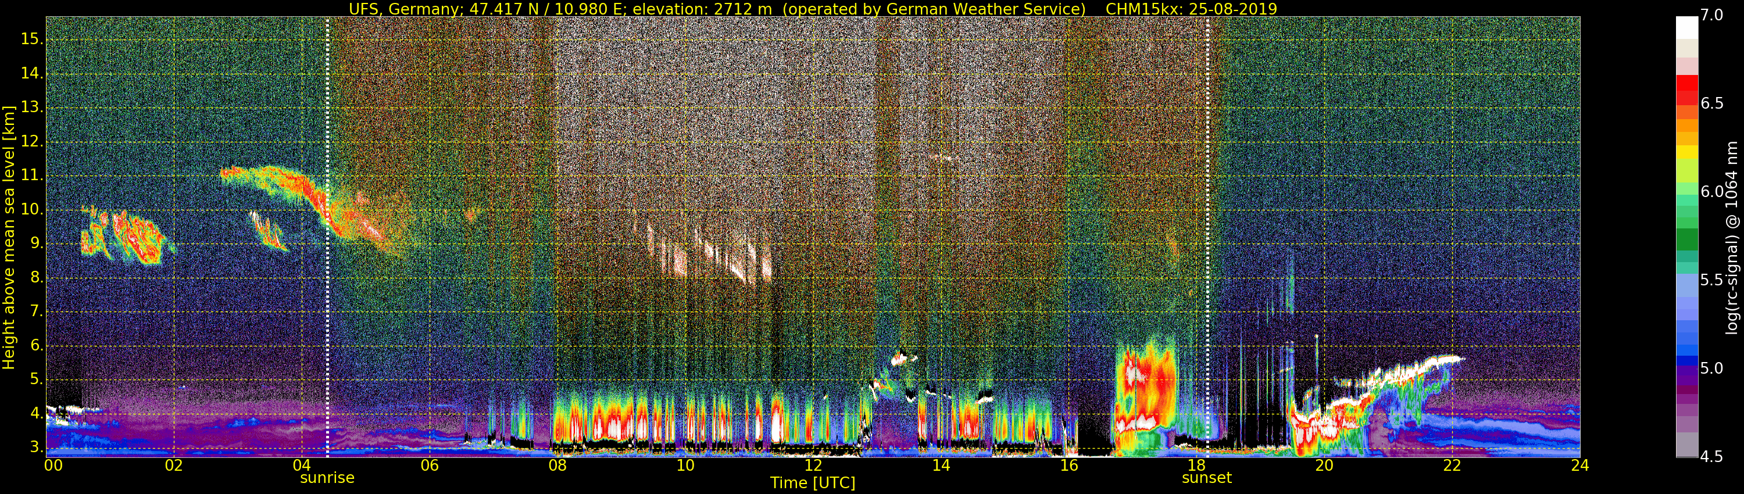
Task: Click the colorbar tick label "7.0"
Action: tap(1712, 15)
